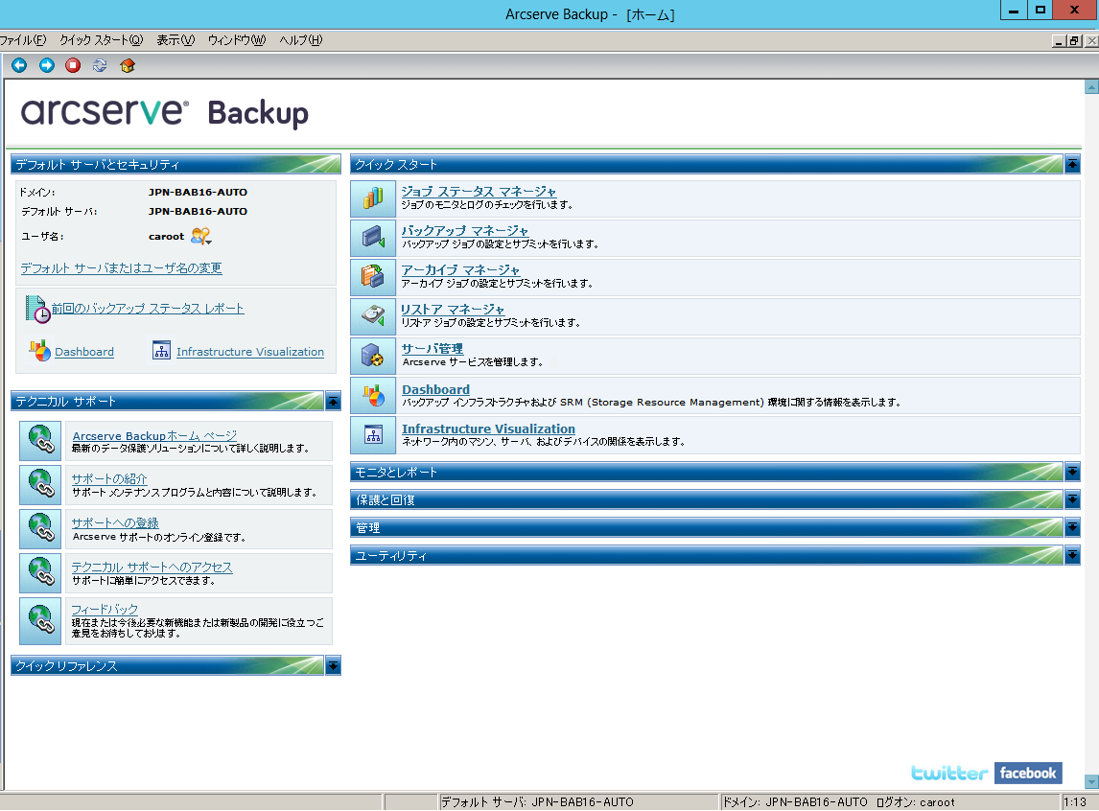Image resolution: width=1099 pixels, height=811 pixels.
Task: Open the サポートへの登録 link
Action: pos(115,522)
